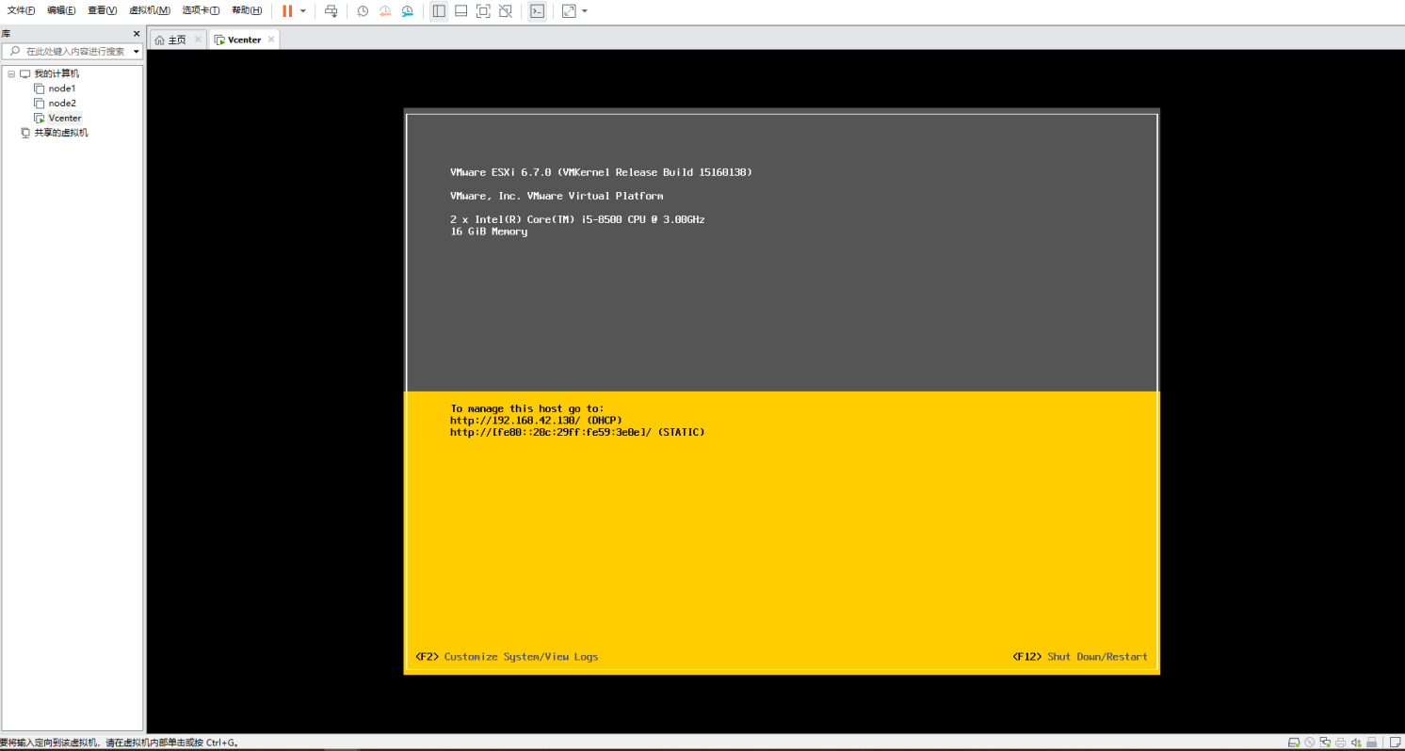Enter full screen mode
This screenshot has width=1405, height=751.
tap(483, 11)
